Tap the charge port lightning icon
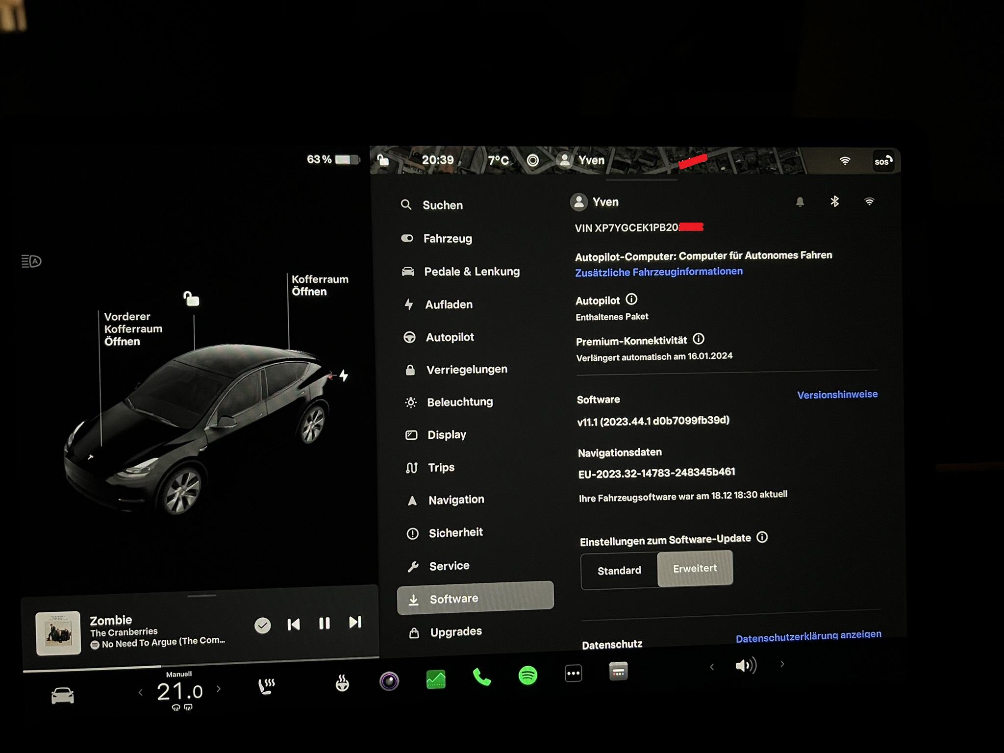The width and height of the screenshot is (1004, 753). 344,376
